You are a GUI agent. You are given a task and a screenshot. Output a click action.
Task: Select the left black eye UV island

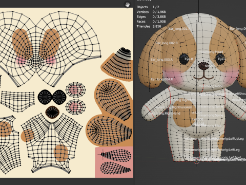[45, 97]
